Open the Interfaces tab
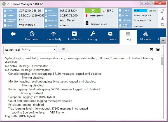The image size is (168, 122). (74, 36)
